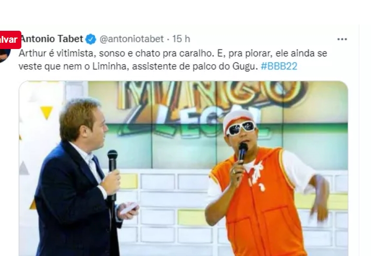Click the white cap on the performer's head
The width and height of the screenshot is (391, 256).
coord(238,118)
